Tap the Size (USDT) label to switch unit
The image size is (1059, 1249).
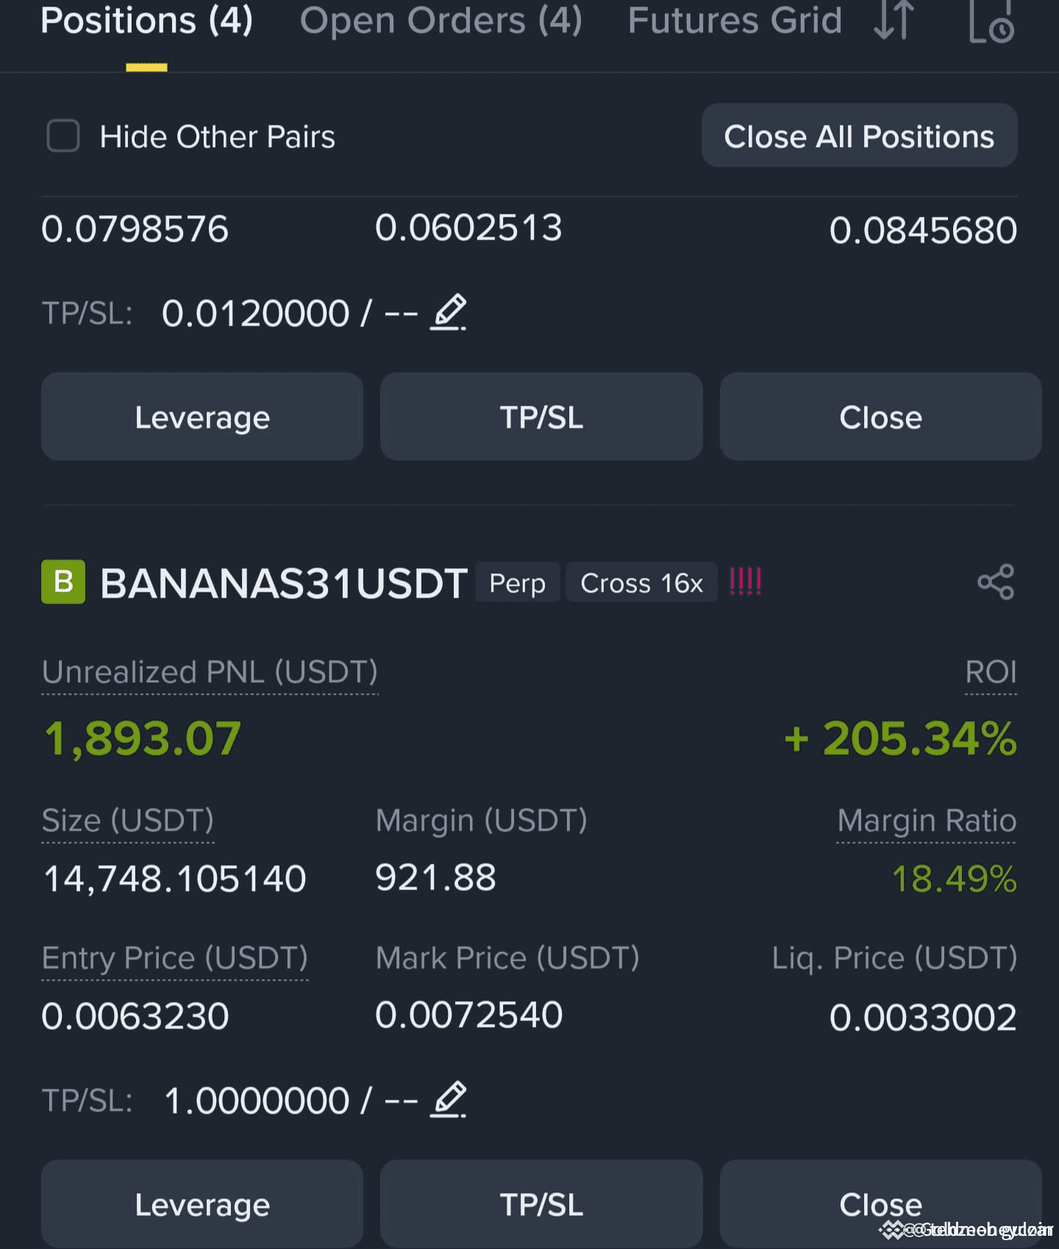click(128, 820)
